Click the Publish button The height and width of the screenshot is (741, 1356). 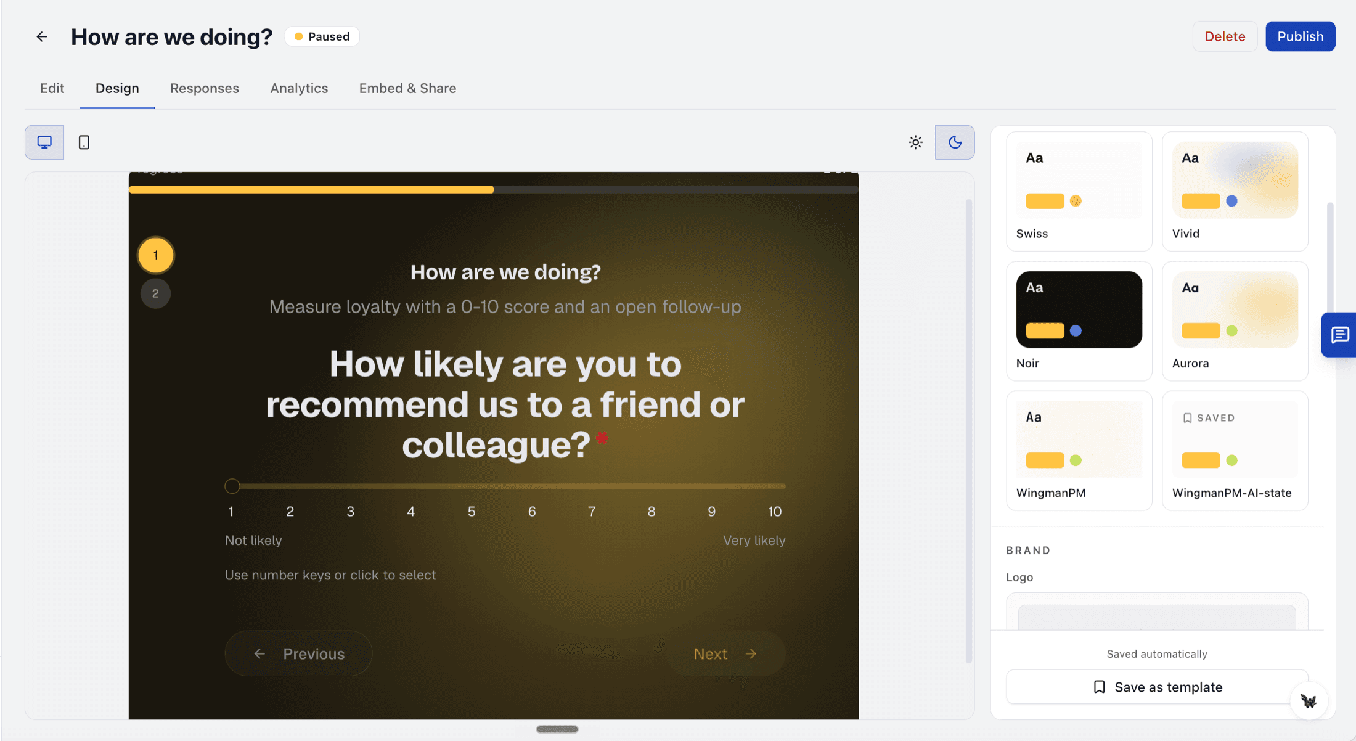click(x=1301, y=36)
